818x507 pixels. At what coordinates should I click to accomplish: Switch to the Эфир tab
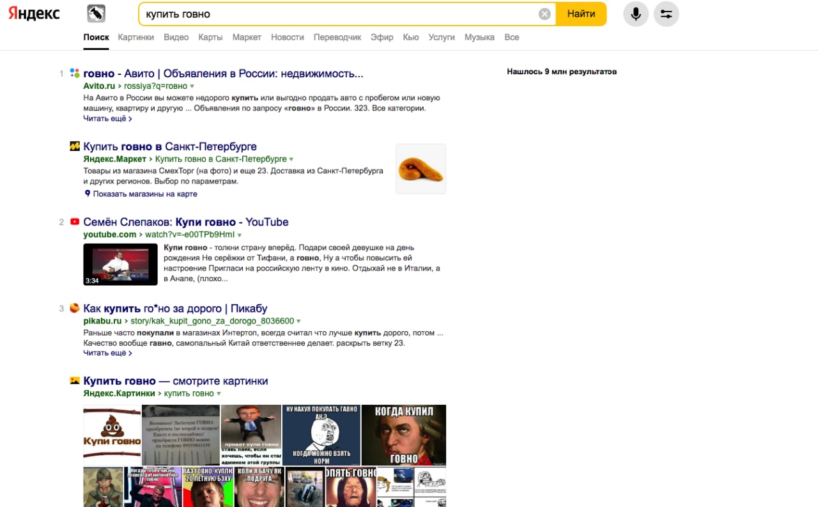(x=382, y=37)
